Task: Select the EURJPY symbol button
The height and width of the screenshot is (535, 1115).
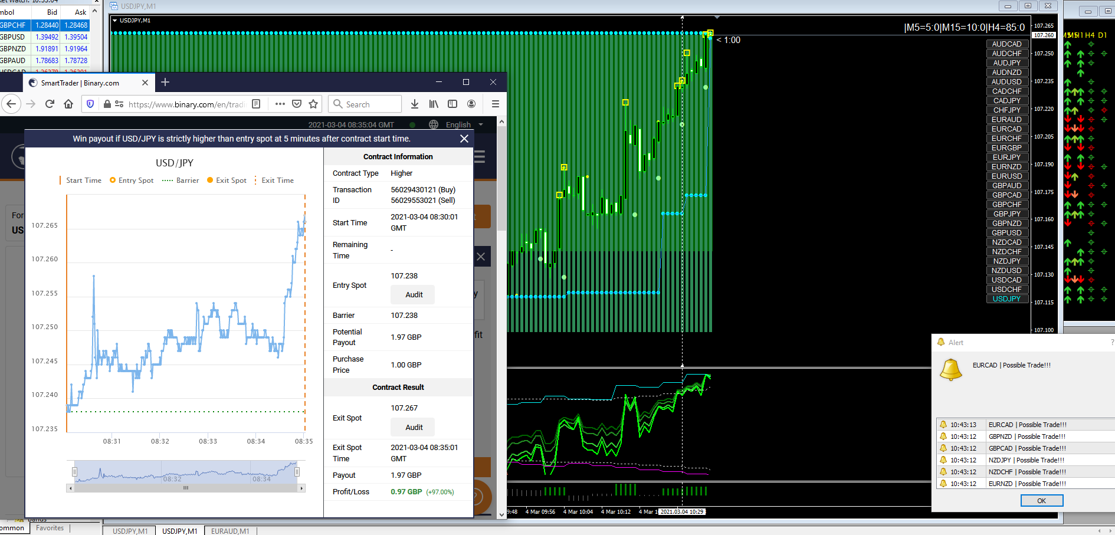Action: tap(1007, 157)
